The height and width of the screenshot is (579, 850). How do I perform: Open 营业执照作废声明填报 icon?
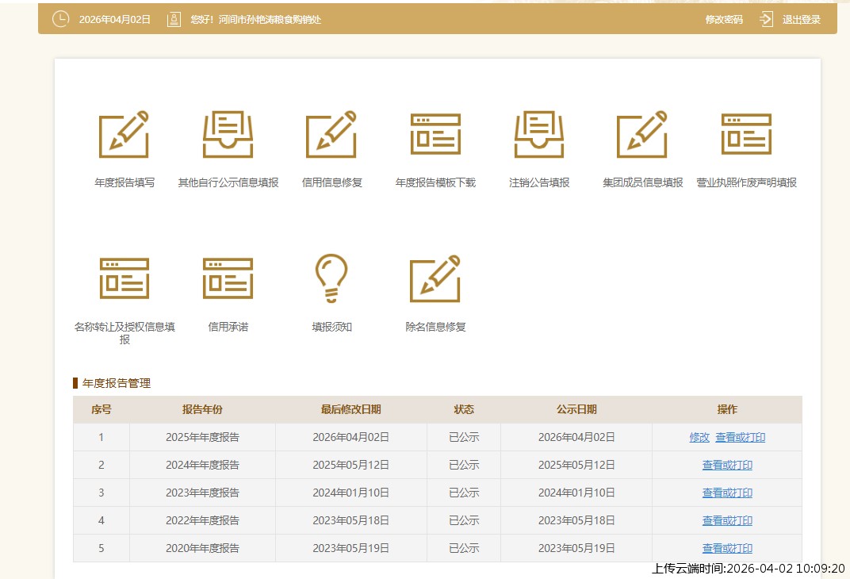[746, 135]
